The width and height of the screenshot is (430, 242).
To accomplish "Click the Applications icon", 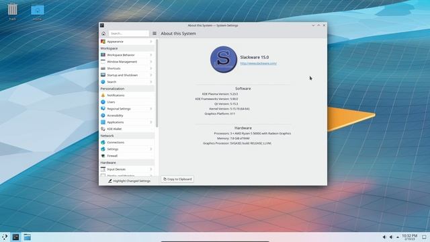I will (x=103, y=122).
